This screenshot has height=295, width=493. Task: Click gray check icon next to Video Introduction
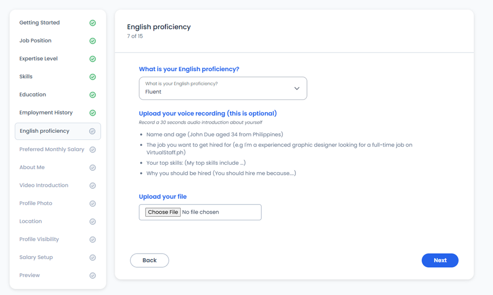click(x=93, y=186)
